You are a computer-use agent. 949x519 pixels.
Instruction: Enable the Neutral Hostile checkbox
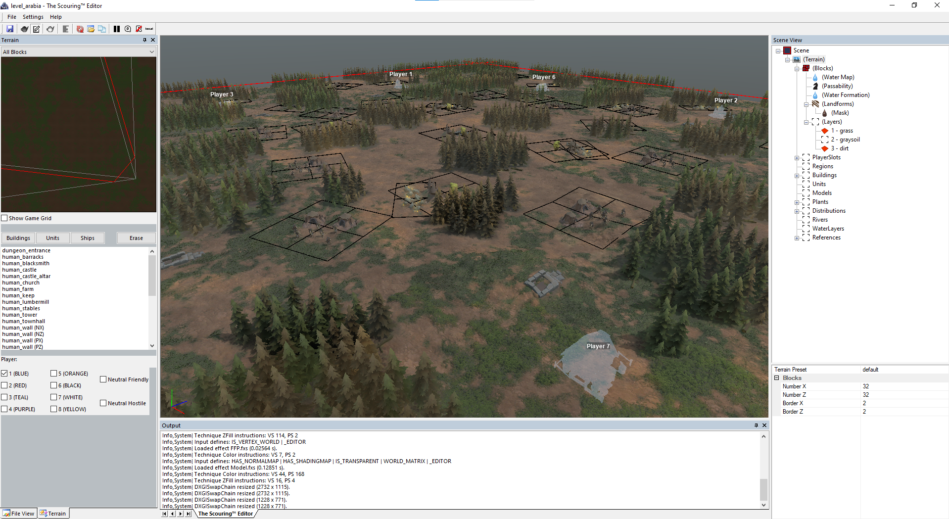click(x=103, y=403)
